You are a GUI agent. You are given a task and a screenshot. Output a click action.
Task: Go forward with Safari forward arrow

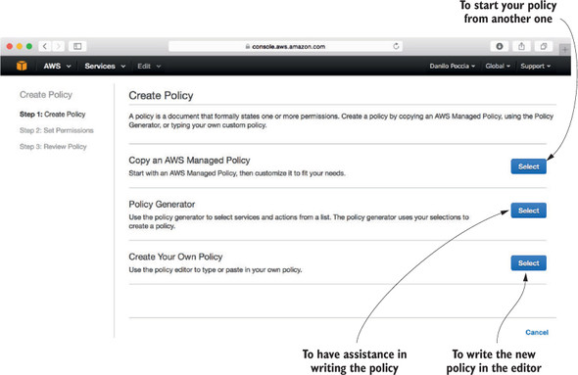click(x=58, y=46)
